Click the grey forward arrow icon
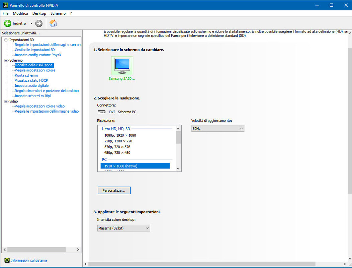Screen dimensions: 352x268 click(39, 23)
